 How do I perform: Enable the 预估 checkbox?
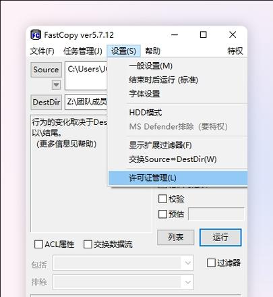pos(162,214)
